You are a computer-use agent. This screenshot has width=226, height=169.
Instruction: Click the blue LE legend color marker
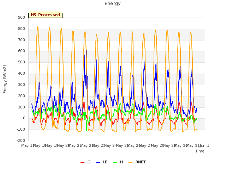coord(98,163)
